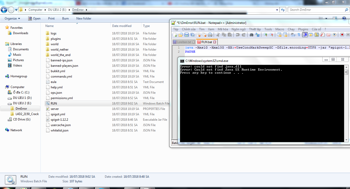Viewport: 350px width, 189px height.
Task: Select the server properties file
Action: click(55, 109)
